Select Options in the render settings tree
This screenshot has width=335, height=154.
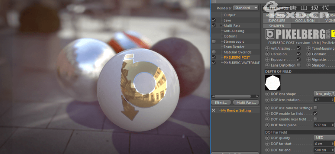(x=230, y=36)
